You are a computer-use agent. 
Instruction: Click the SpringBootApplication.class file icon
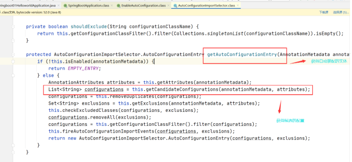click(66, 6)
